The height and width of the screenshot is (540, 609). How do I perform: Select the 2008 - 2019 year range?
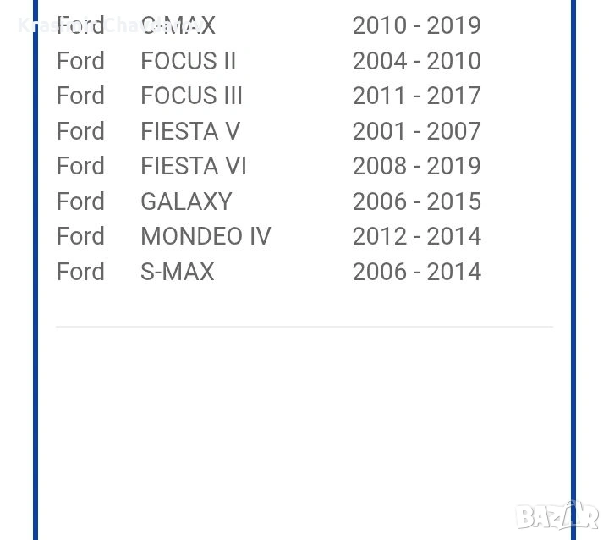(x=416, y=166)
